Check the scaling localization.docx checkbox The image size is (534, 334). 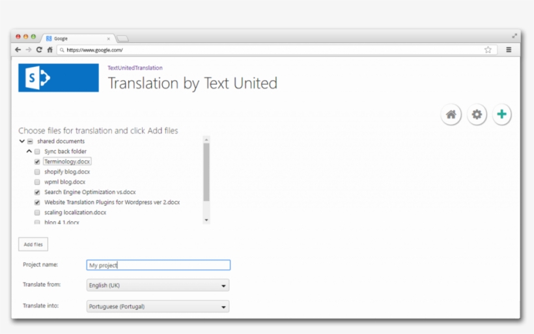point(37,213)
